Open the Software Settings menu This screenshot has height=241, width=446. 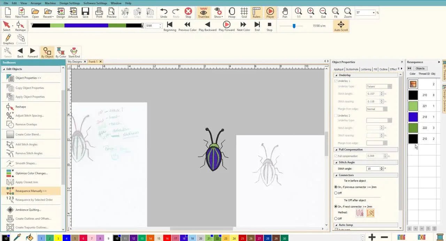click(95, 3)
